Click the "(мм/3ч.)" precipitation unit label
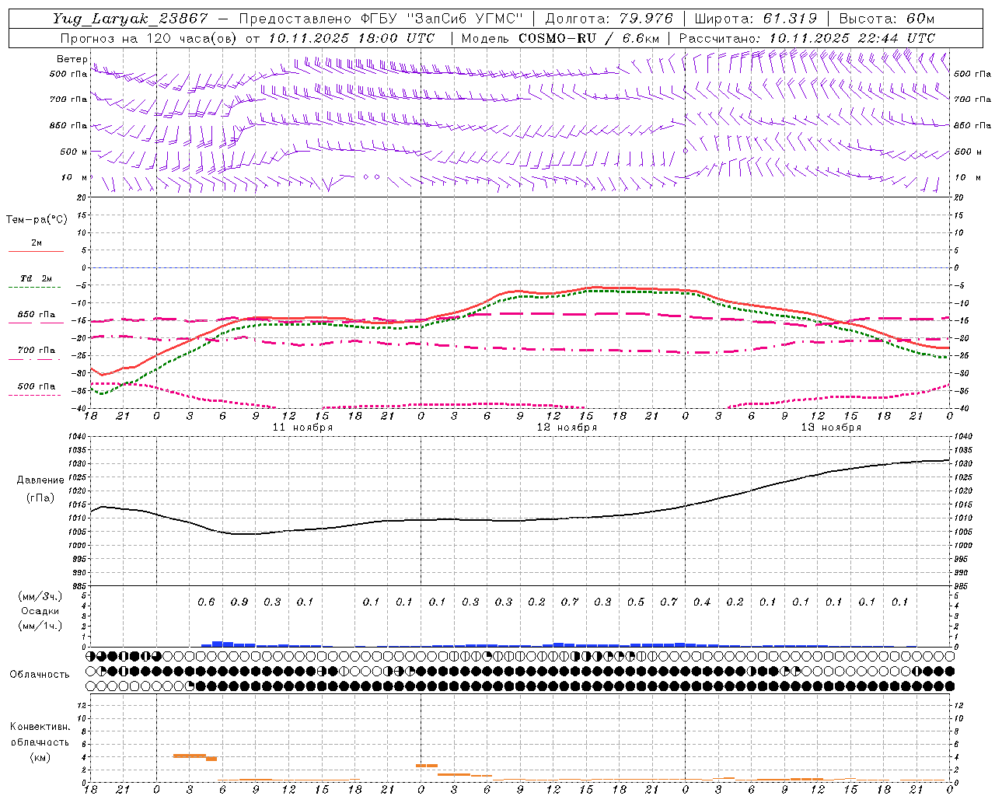Image resolution: width=995 pixels, height=796 pixels. [40, 596]
